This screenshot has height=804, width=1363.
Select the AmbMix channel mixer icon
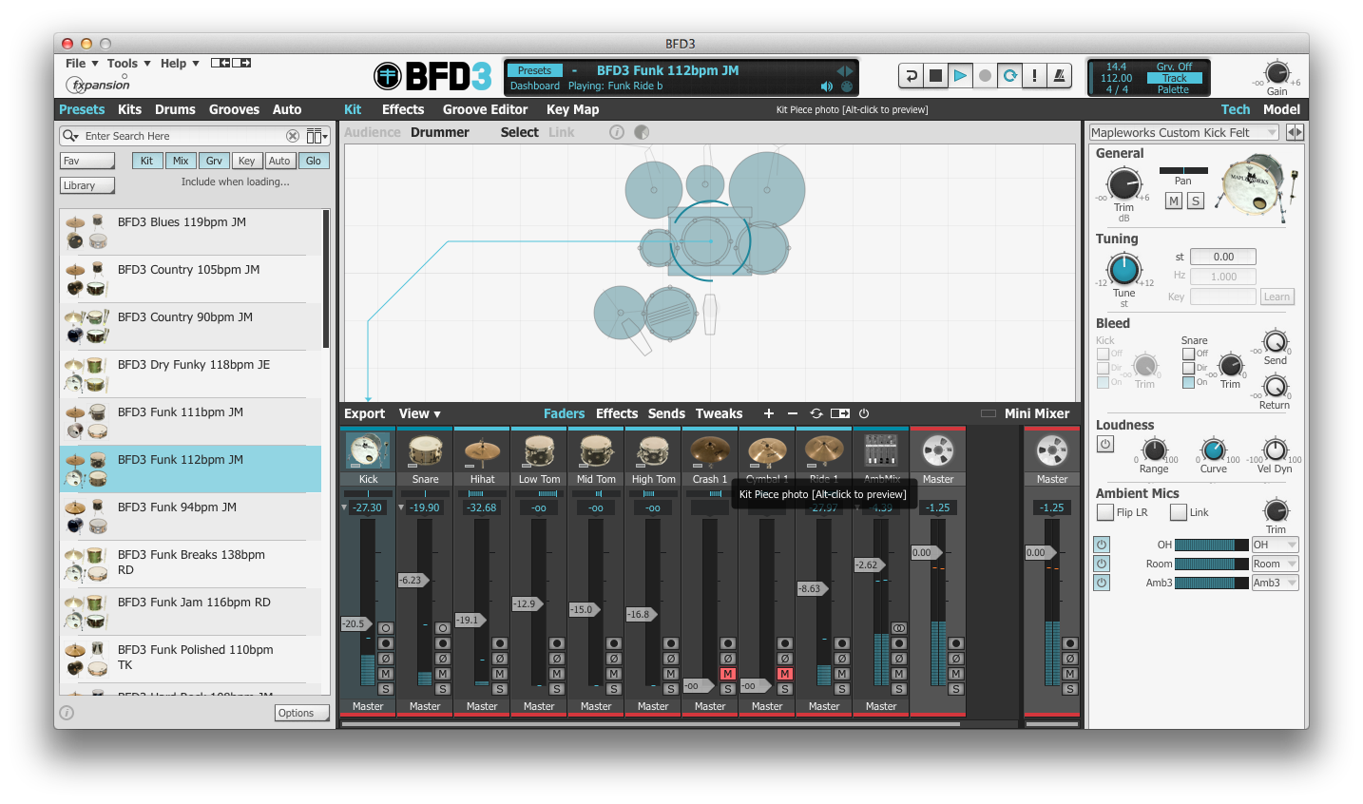click(x=881, y=450)
